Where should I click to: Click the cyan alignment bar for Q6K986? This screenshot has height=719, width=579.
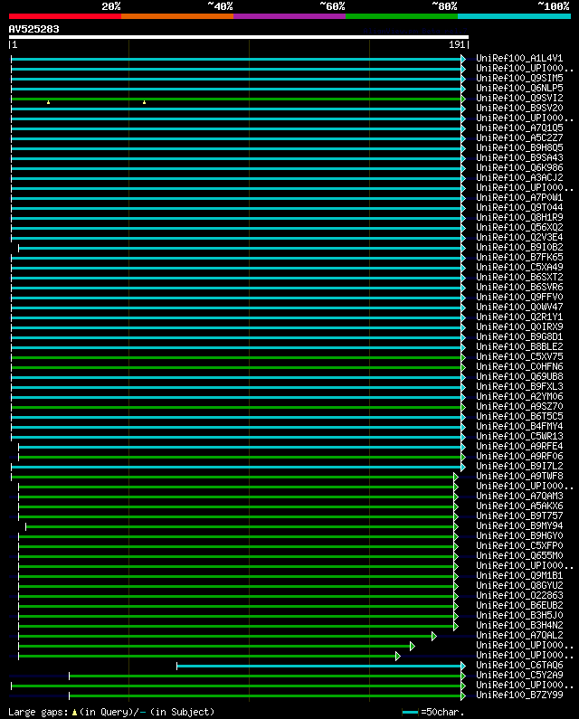tap(237, 168)
